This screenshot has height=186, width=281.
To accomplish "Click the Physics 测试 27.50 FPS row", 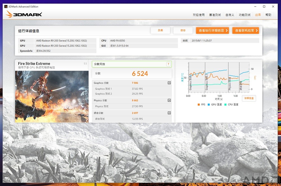I will coord(132,106).
